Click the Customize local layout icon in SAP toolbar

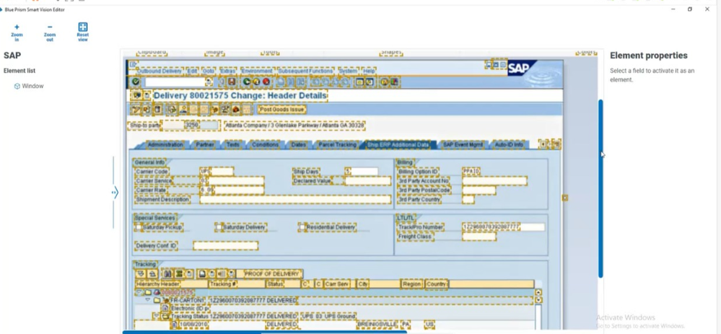point(394,82)
